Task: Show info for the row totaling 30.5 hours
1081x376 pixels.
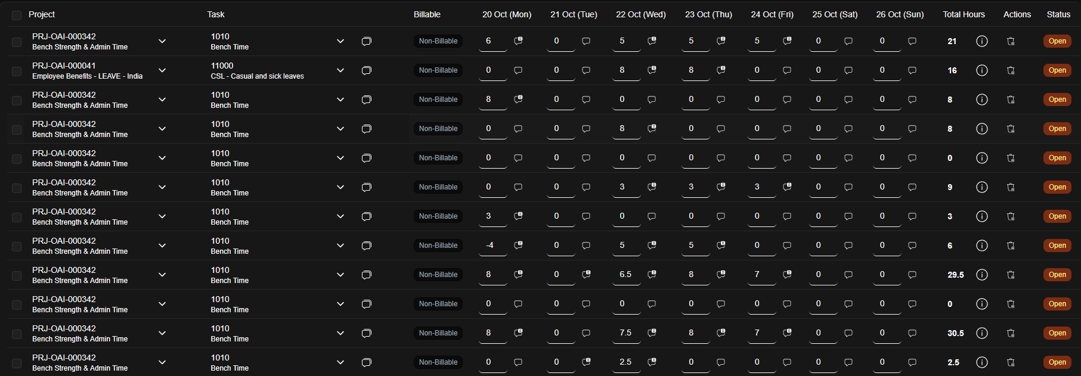Action: 981,333
